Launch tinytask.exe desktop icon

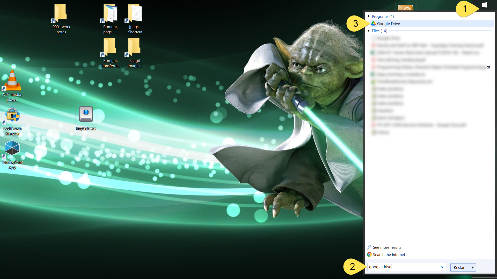tap(86, 118)
